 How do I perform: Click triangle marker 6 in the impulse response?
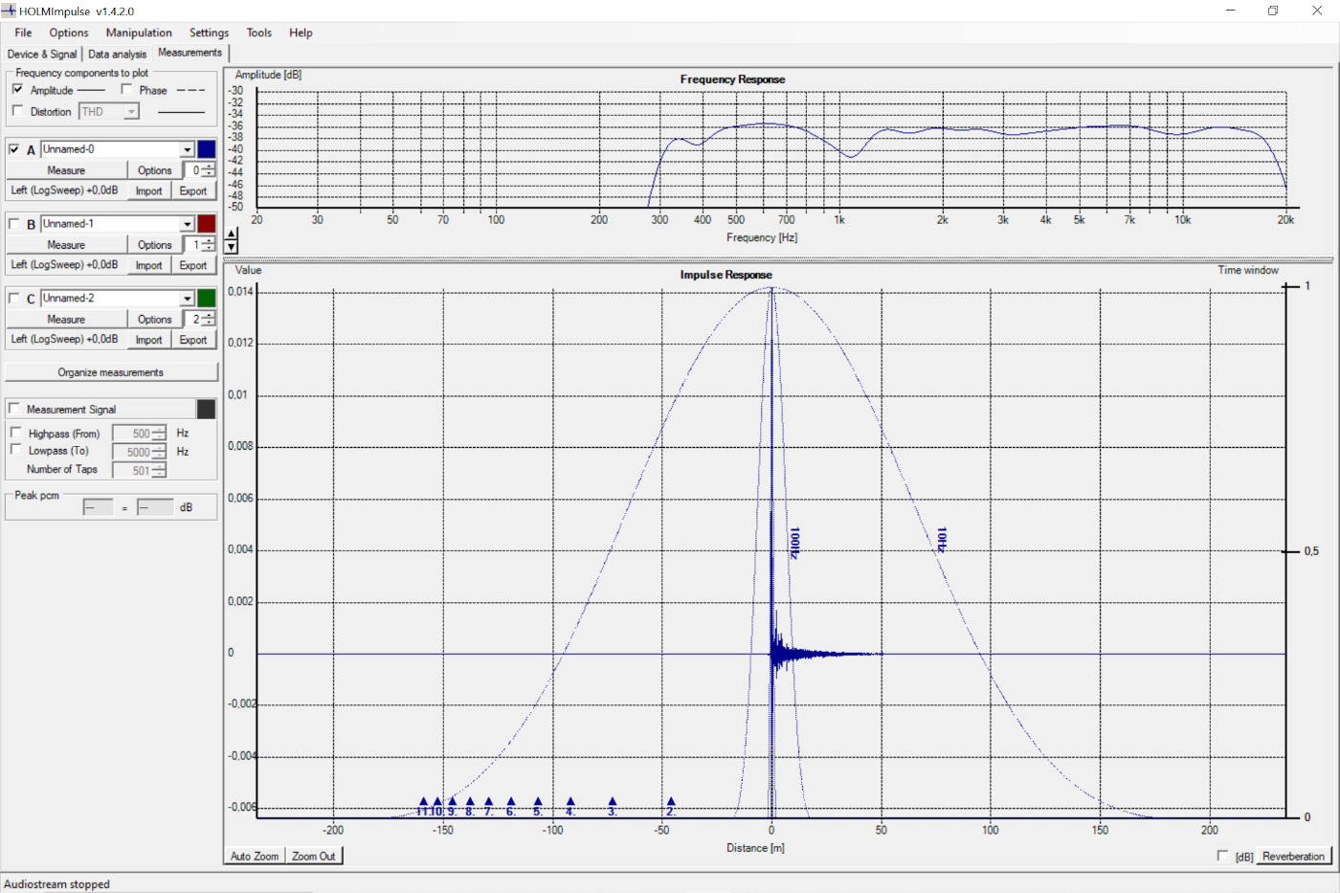[x=511, y=802]
